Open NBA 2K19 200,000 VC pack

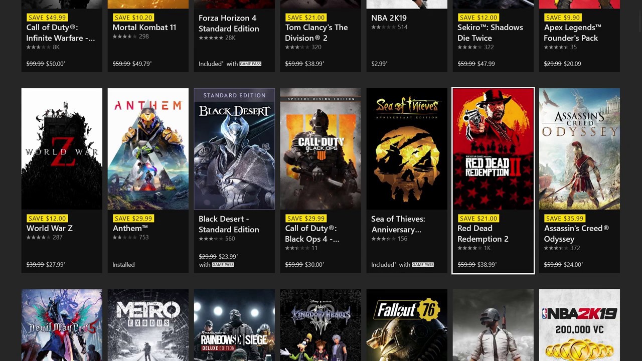[x=579, y=325]
